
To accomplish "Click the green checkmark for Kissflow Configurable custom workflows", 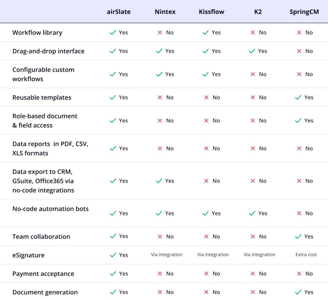I will click(x=206, y=74).
